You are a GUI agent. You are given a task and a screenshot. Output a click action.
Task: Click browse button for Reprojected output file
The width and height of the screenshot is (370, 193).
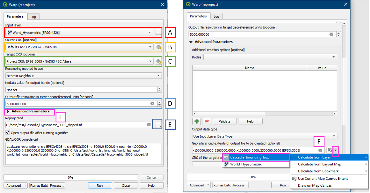(x=158, y=125)
